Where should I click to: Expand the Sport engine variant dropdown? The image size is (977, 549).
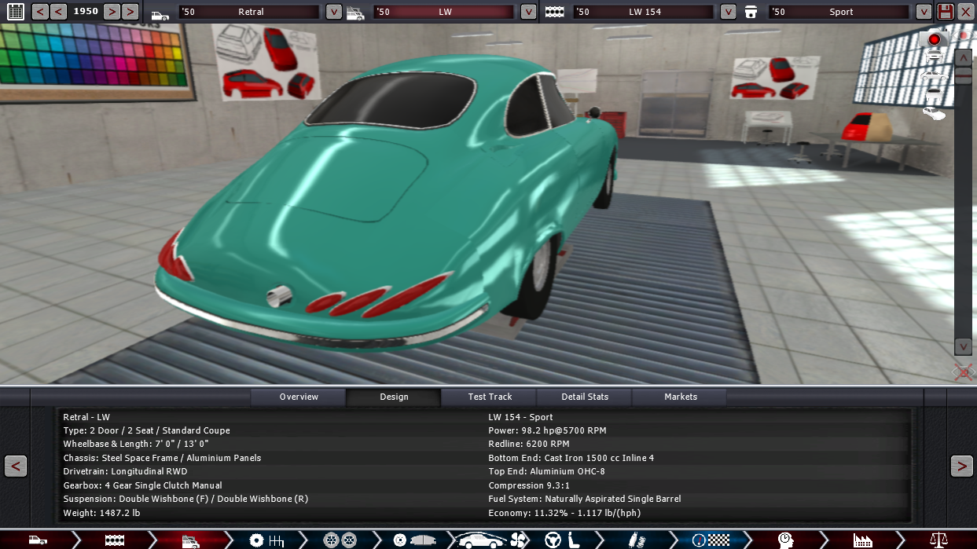coord(923,12)
